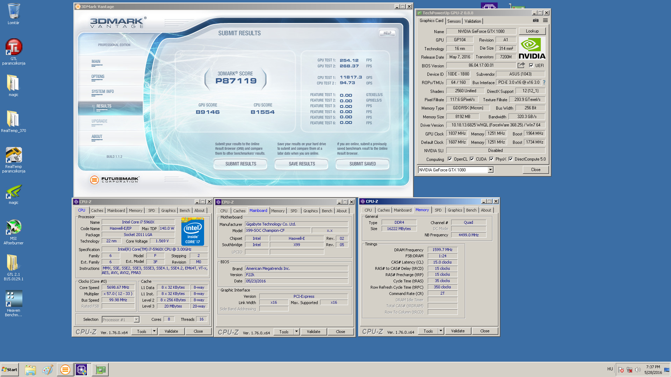Select the SYSTEM INFO menu in 3DMark

103,91
